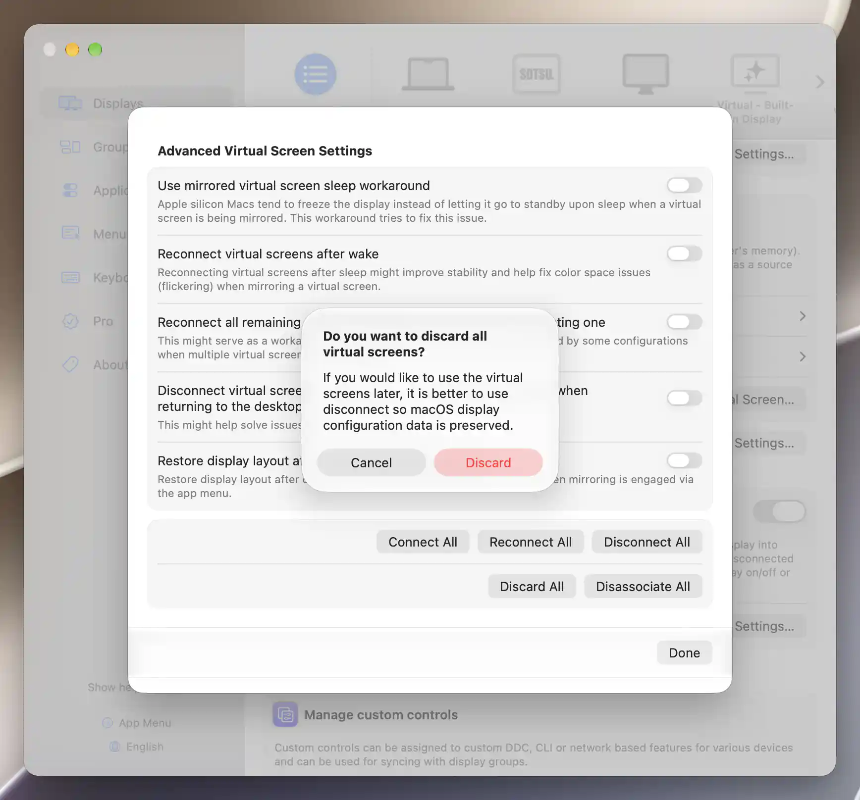Click the Displays monitor icon in sidebar
This screenshot has height=800, width=860.
(70, 103)
